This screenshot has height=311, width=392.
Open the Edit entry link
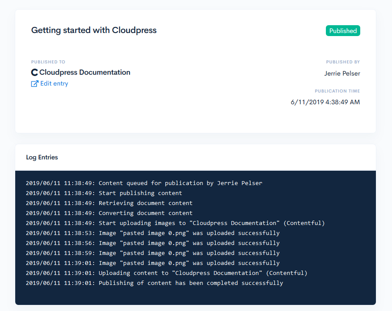[54, 84]
